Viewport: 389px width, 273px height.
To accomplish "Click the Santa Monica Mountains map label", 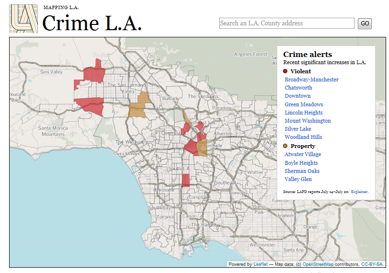I will pos(53,131).
